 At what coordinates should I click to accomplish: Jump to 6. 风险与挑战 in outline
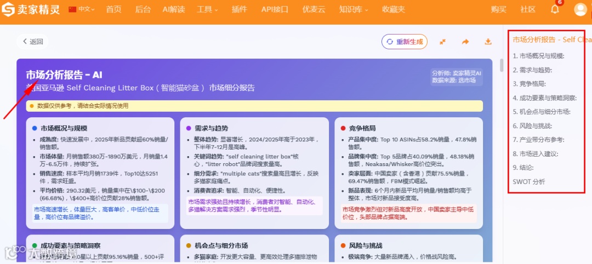click(532, 125)
